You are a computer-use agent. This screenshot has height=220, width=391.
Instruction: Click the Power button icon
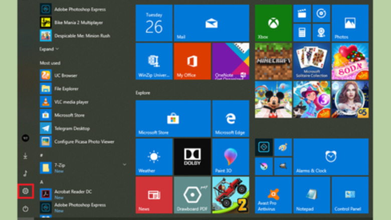click(x=26, y=209)
